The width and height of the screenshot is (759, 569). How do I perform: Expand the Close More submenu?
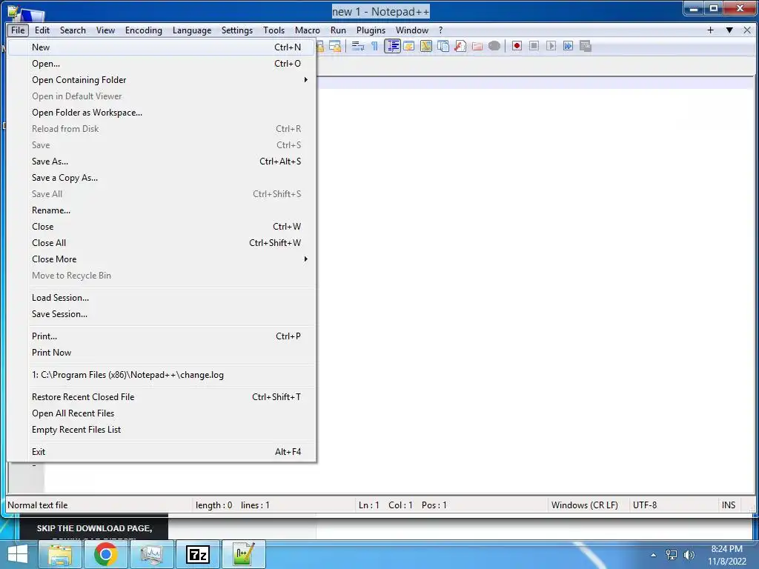pyautogui.click(x=162, y=259)
